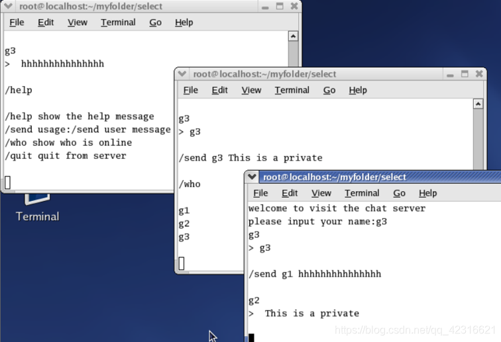This screenshot has width=501, height=342.
Task: Click the Terminal desktop icon
Action: tap(37, 207)
